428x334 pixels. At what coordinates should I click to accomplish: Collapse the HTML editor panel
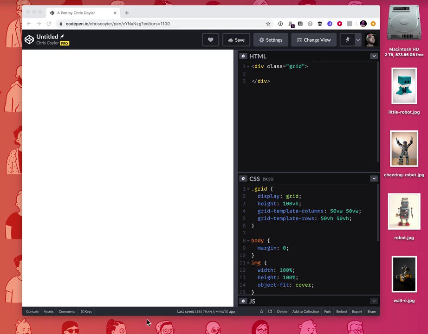374,56
